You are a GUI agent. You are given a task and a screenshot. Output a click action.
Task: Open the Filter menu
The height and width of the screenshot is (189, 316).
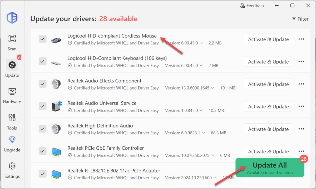click(300, 19)
